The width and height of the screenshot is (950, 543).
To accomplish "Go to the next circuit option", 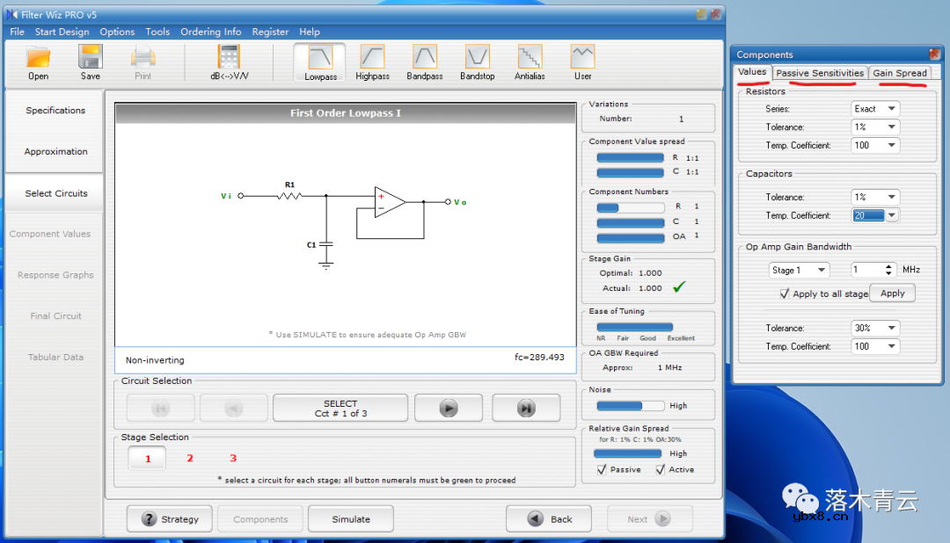I will point(449,408).
